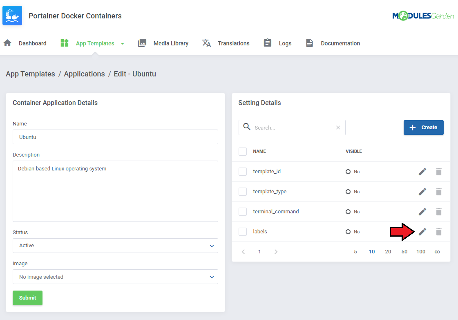Viewport: 458px width, 320px height.
Task: Go to next page of settings
Action: (276, 252)
